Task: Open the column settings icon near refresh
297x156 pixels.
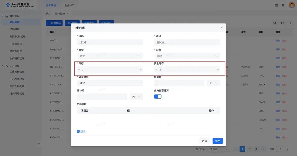Action: point(290,23)
